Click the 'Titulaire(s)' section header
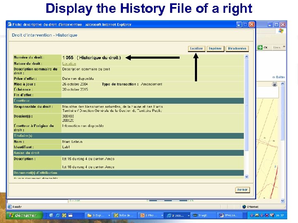Screen dimensions: 298x223 [x=128, y=135]
